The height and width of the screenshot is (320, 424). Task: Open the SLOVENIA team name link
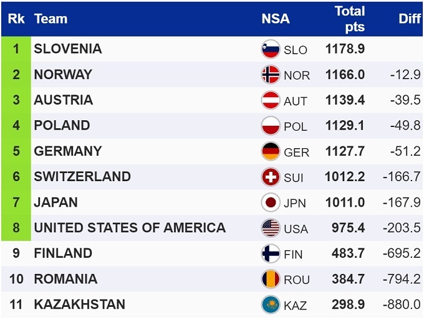pos(68,49)
